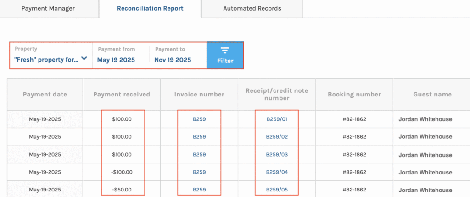The height and width of the screenshot is (197, 470).
Task: Click the Payment date column header
Action: [45, 95]
